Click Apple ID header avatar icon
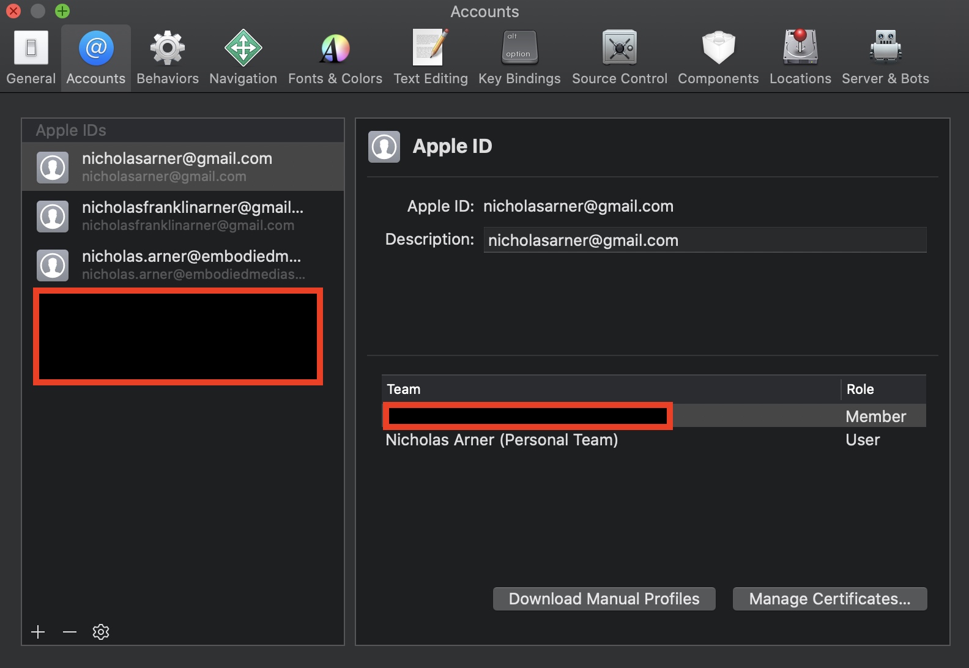969x668 pixels. point(384,147)
